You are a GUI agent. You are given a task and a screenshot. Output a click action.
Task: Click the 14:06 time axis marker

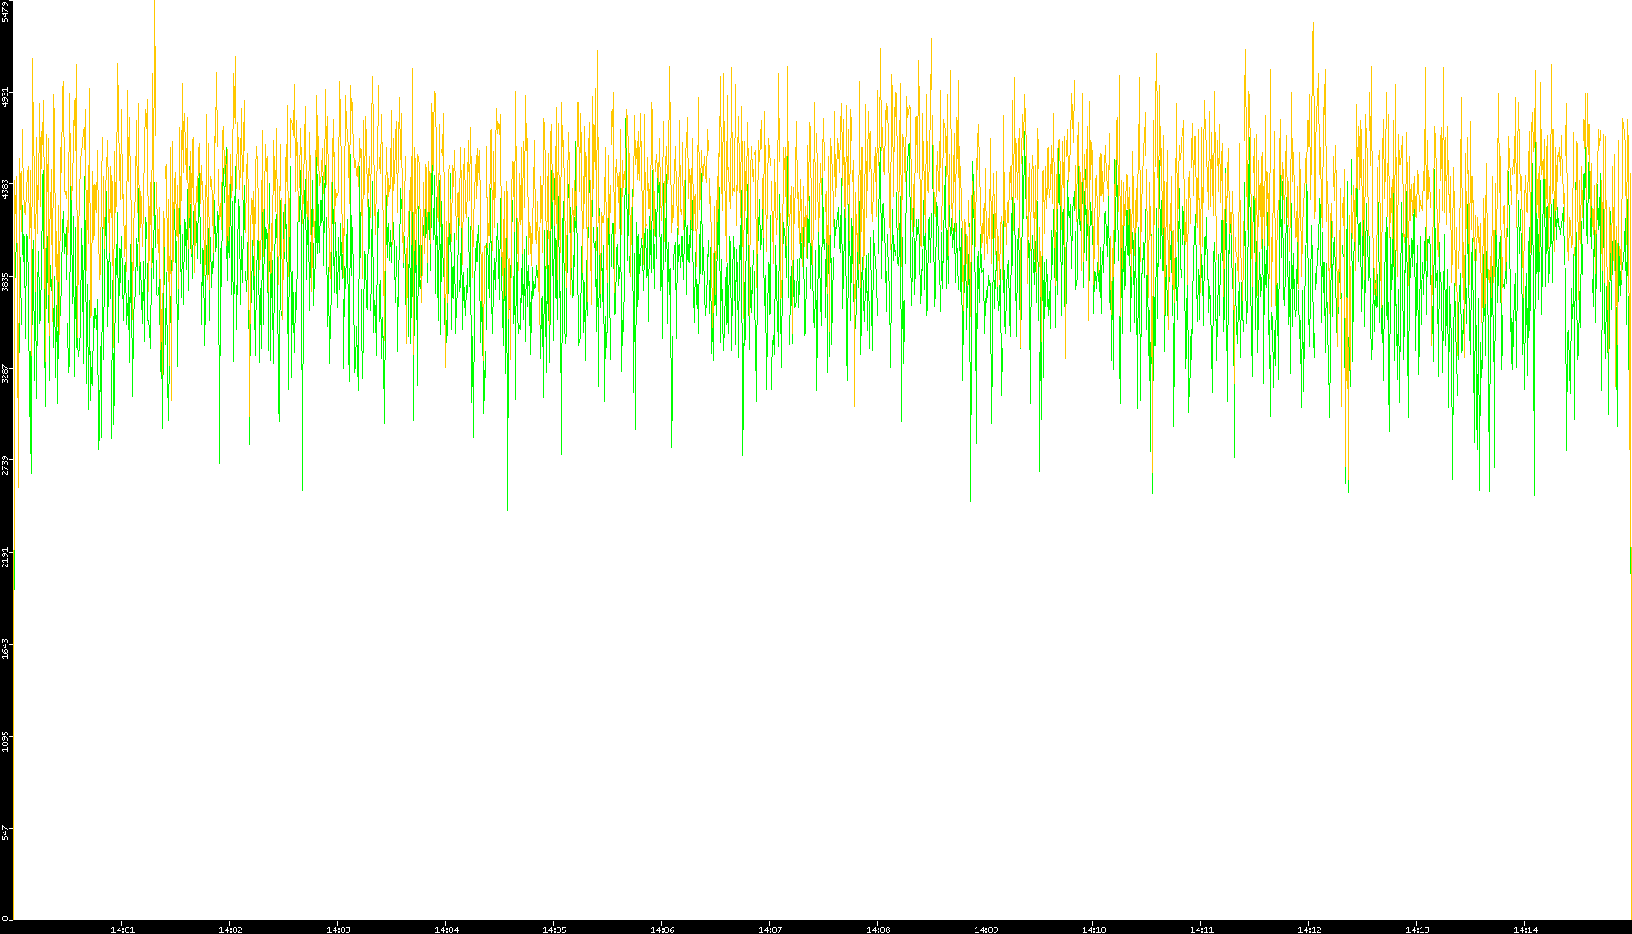(662, 930)
